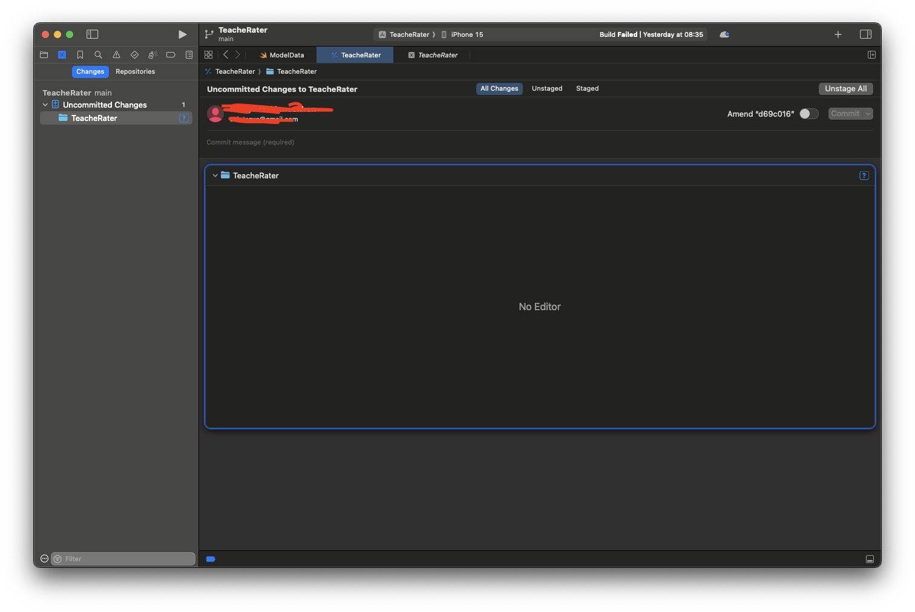Click the commit message field
This screenshot has width=915, height=612.
tap(540, 142)
